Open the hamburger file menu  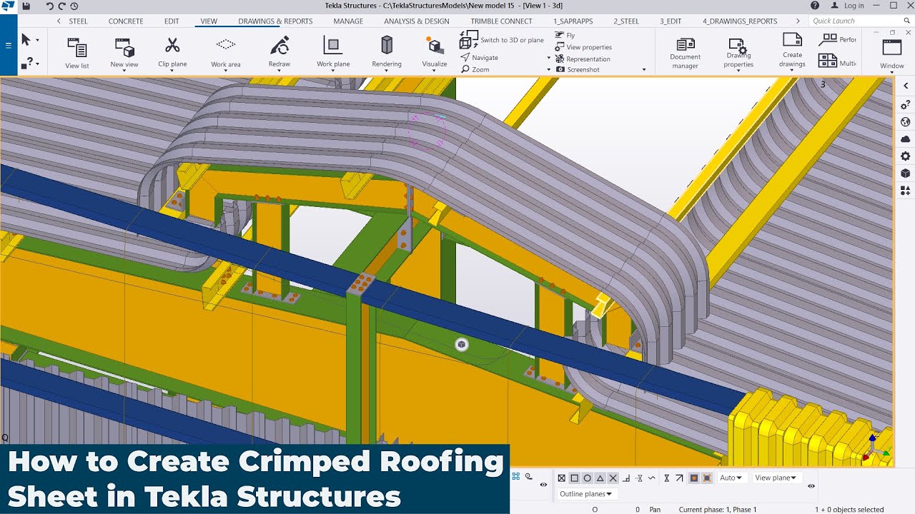9,45
